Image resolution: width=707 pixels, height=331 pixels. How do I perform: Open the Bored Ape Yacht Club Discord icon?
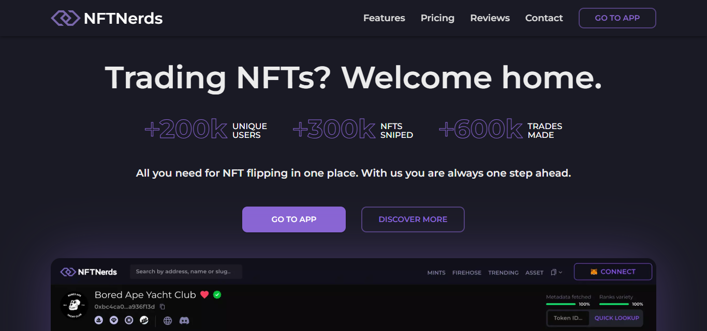pyautogui.click(x=184, y=320)
